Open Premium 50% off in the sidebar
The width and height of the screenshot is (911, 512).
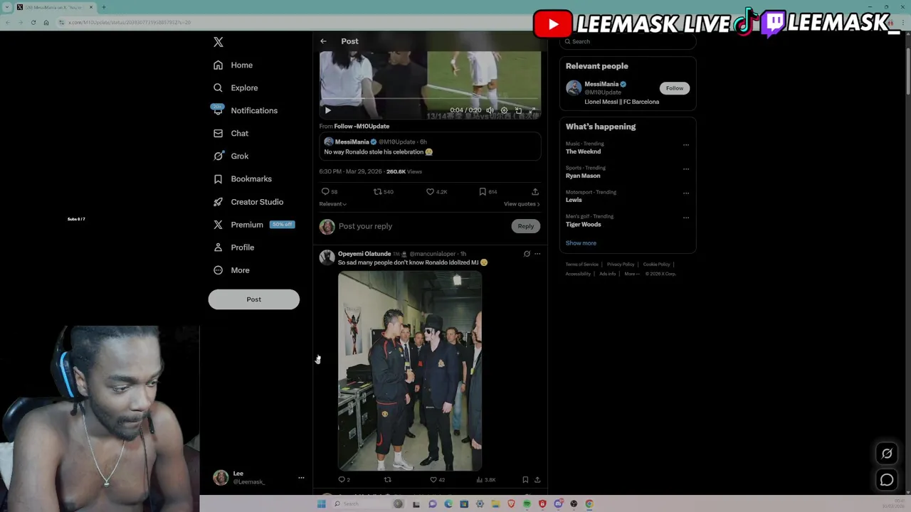[x=253, y=225]
